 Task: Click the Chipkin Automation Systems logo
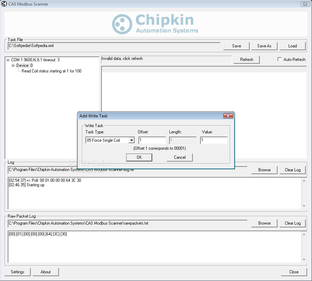click(x=155, y=24)
